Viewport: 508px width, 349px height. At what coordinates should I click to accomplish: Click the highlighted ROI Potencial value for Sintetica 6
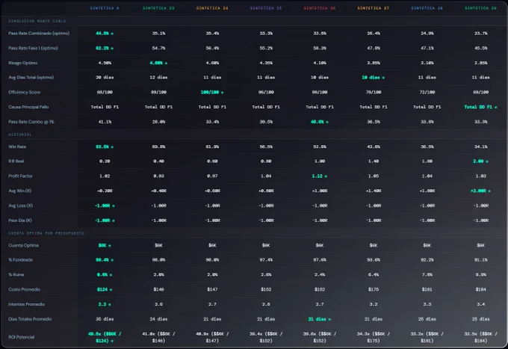coord(105,337)
